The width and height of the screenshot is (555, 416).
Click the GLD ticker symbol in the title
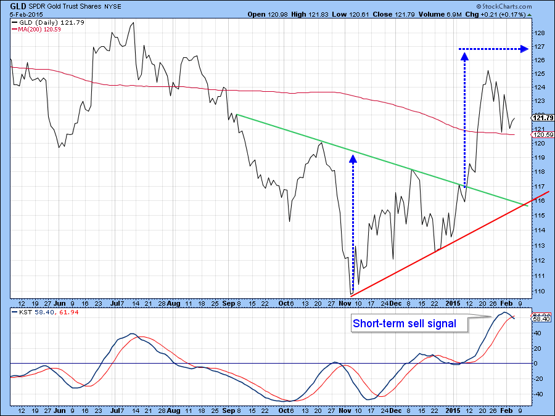point(18,6)
